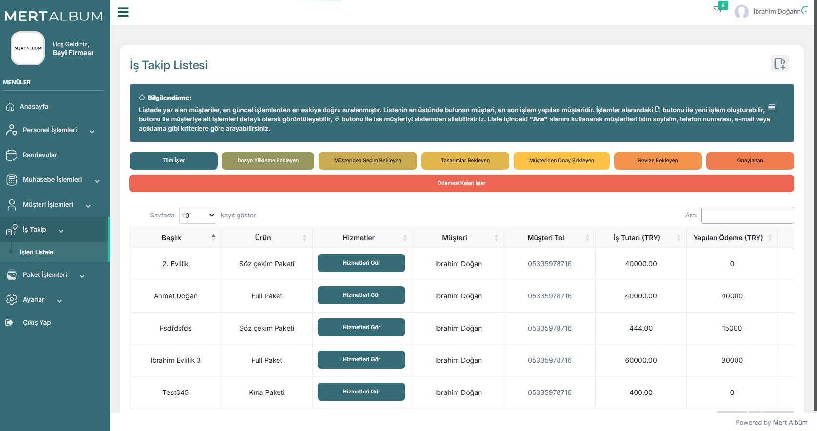
Task: Sort table by Başlık column header
Action: point(172,238)
